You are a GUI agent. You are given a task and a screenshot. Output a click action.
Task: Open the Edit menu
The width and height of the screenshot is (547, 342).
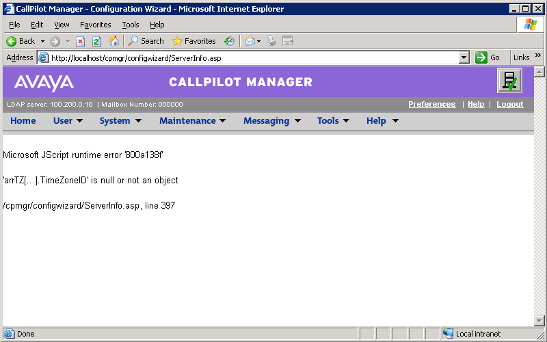[x=37, y=25]
